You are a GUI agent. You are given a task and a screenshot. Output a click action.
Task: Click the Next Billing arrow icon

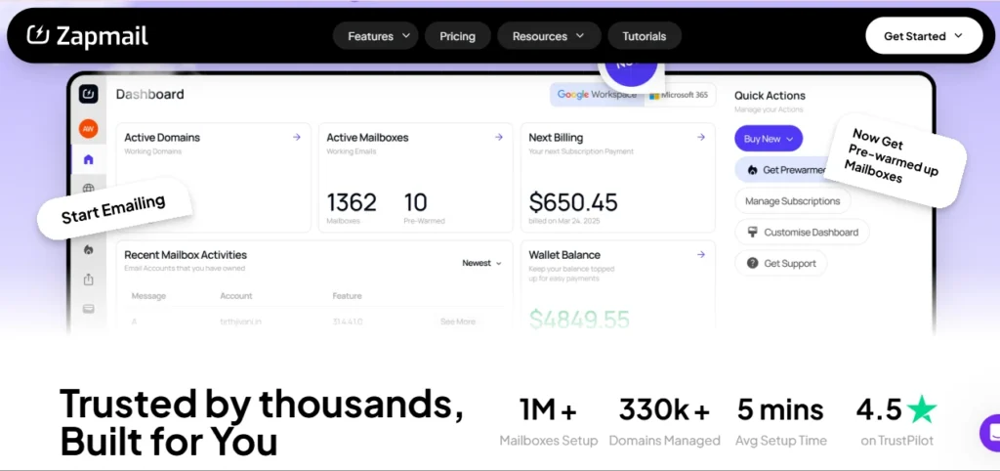pyautogui.click(x=701, y=137)
